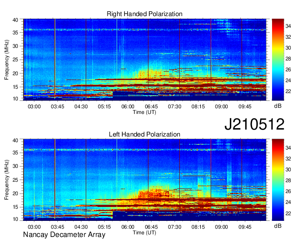Click the 28 dB mark on Right Handed colorbar
296x240 pixels.
[x=288, y=59]
